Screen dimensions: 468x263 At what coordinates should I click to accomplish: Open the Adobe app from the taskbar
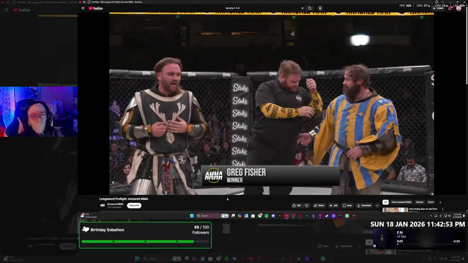[280, 216]
